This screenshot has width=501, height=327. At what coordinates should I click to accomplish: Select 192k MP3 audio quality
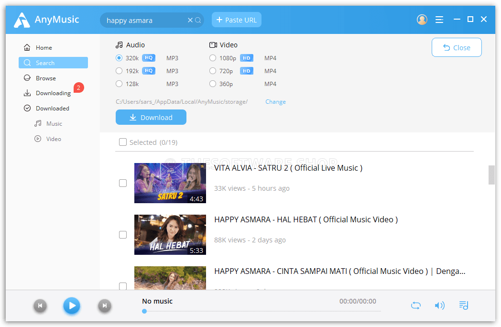tap(119, 71)
